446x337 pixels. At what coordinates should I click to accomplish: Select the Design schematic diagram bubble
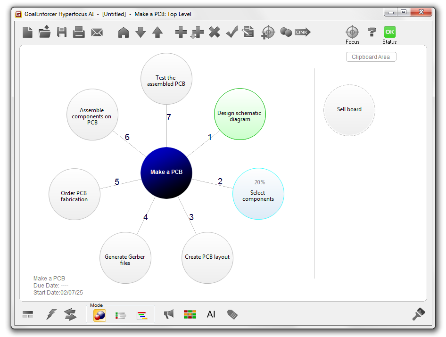click(240, 115)
